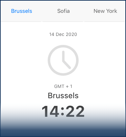Click the hour digits 14 in time
The image size is (126, 137).
[x=50, y=111]
